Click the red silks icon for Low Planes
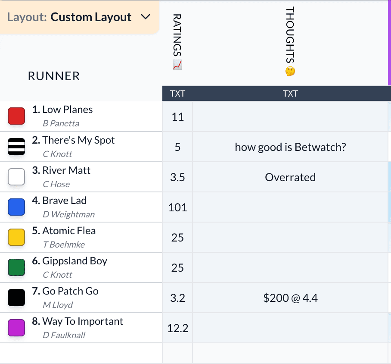The image size is (391, 364). point(16,116)
